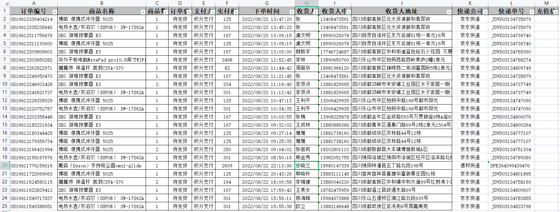Image resolution: width=560 pixels, height=212 pixels.
Task: Click order number cell OD16612336404214
Action: pos(34,19)
